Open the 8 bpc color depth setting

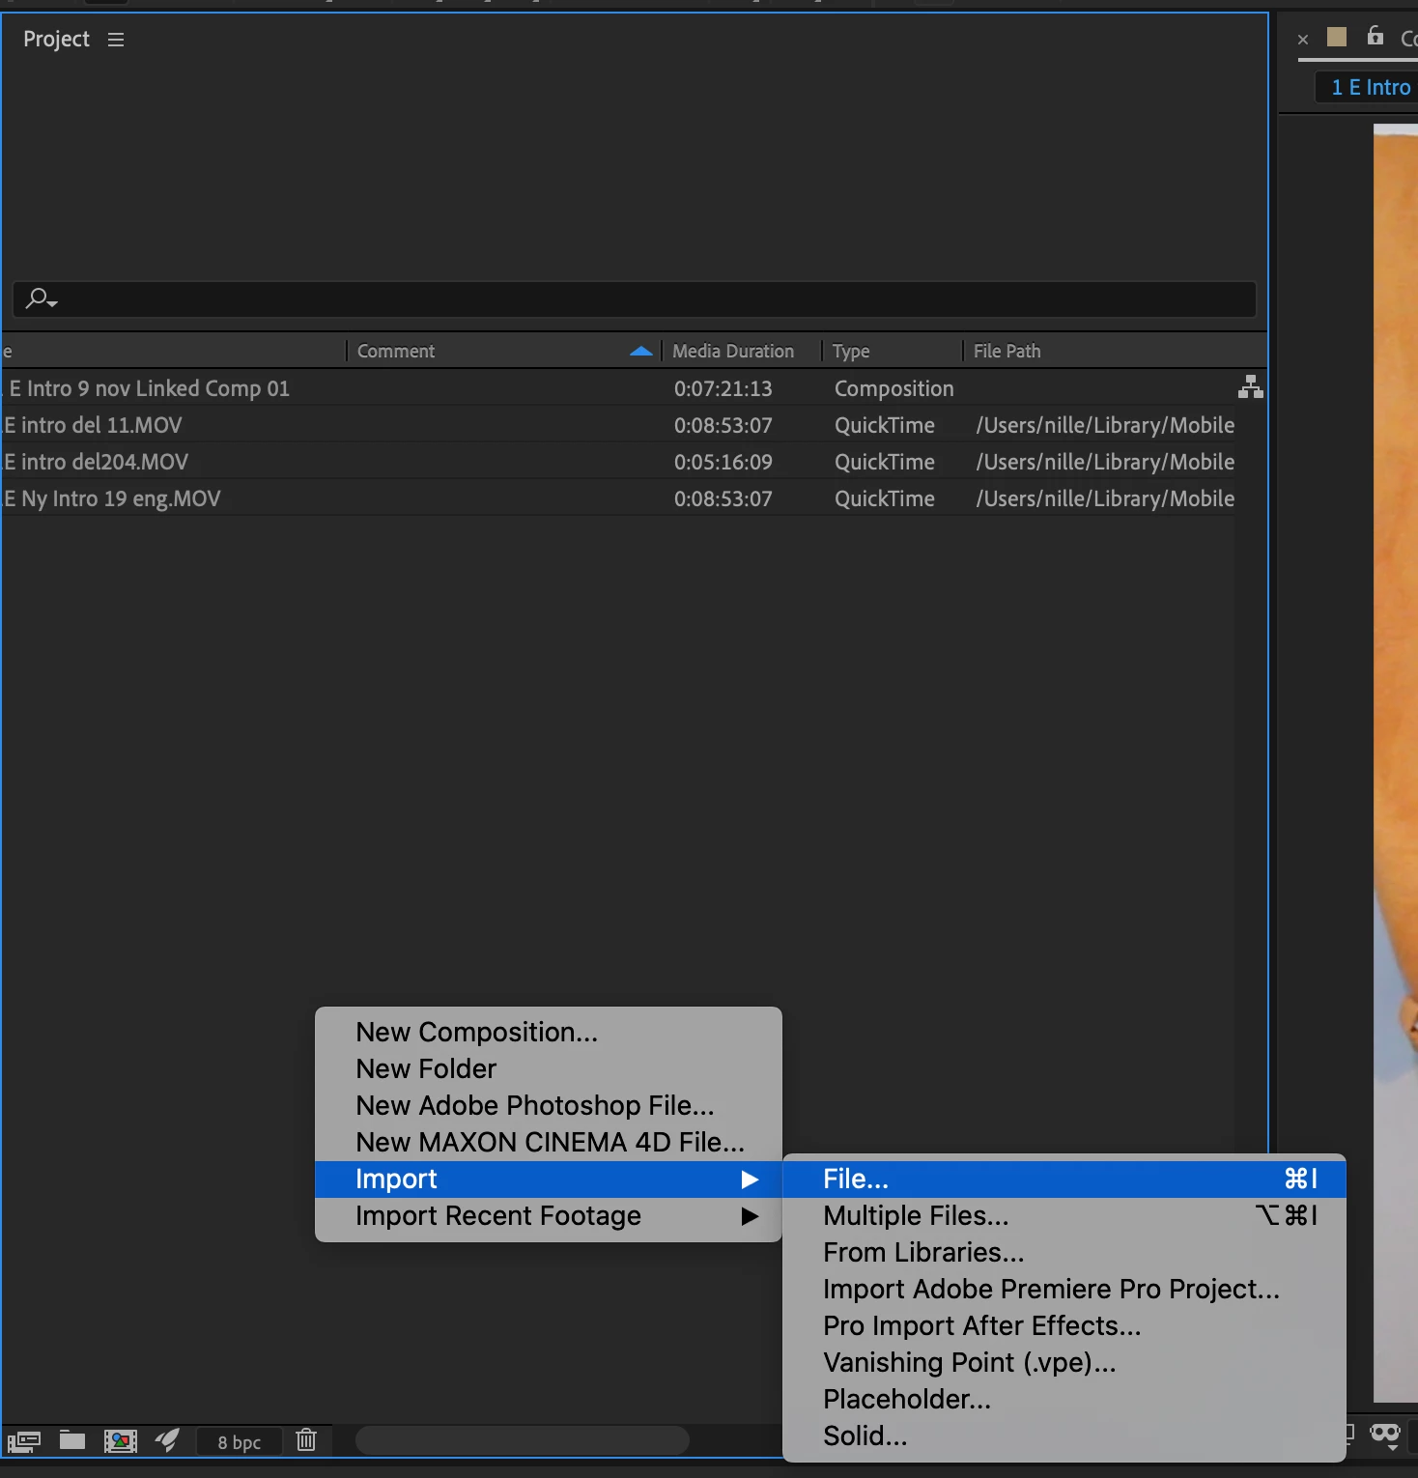[240, 1442]
